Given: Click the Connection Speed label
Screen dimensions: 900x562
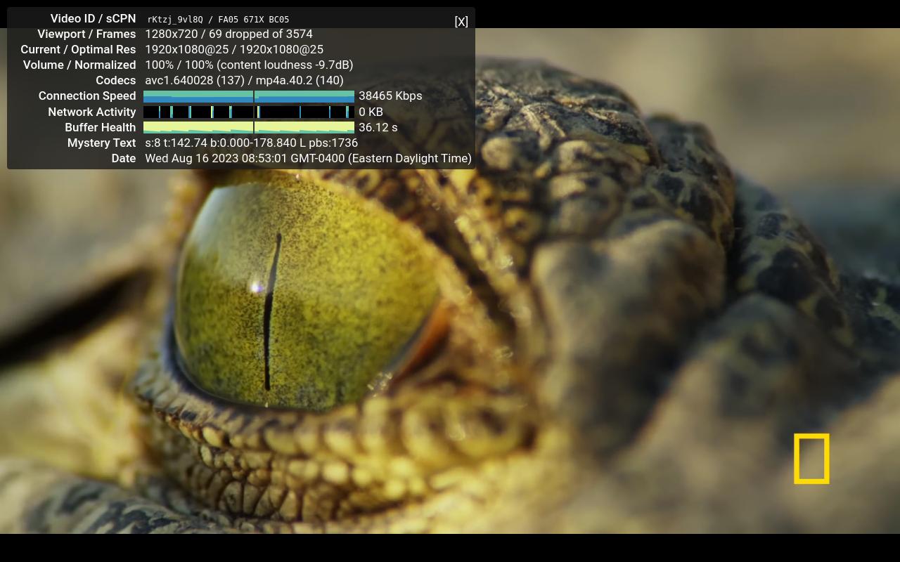Looking at the screenshot, I should tap(87, 96).
